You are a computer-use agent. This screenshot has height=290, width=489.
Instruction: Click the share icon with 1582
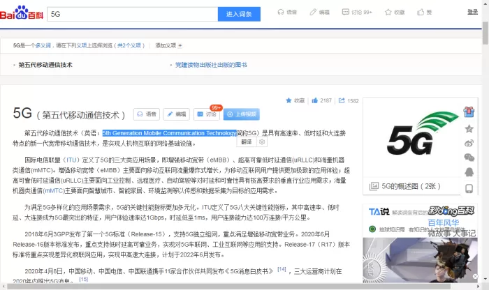tap(349, 100)
